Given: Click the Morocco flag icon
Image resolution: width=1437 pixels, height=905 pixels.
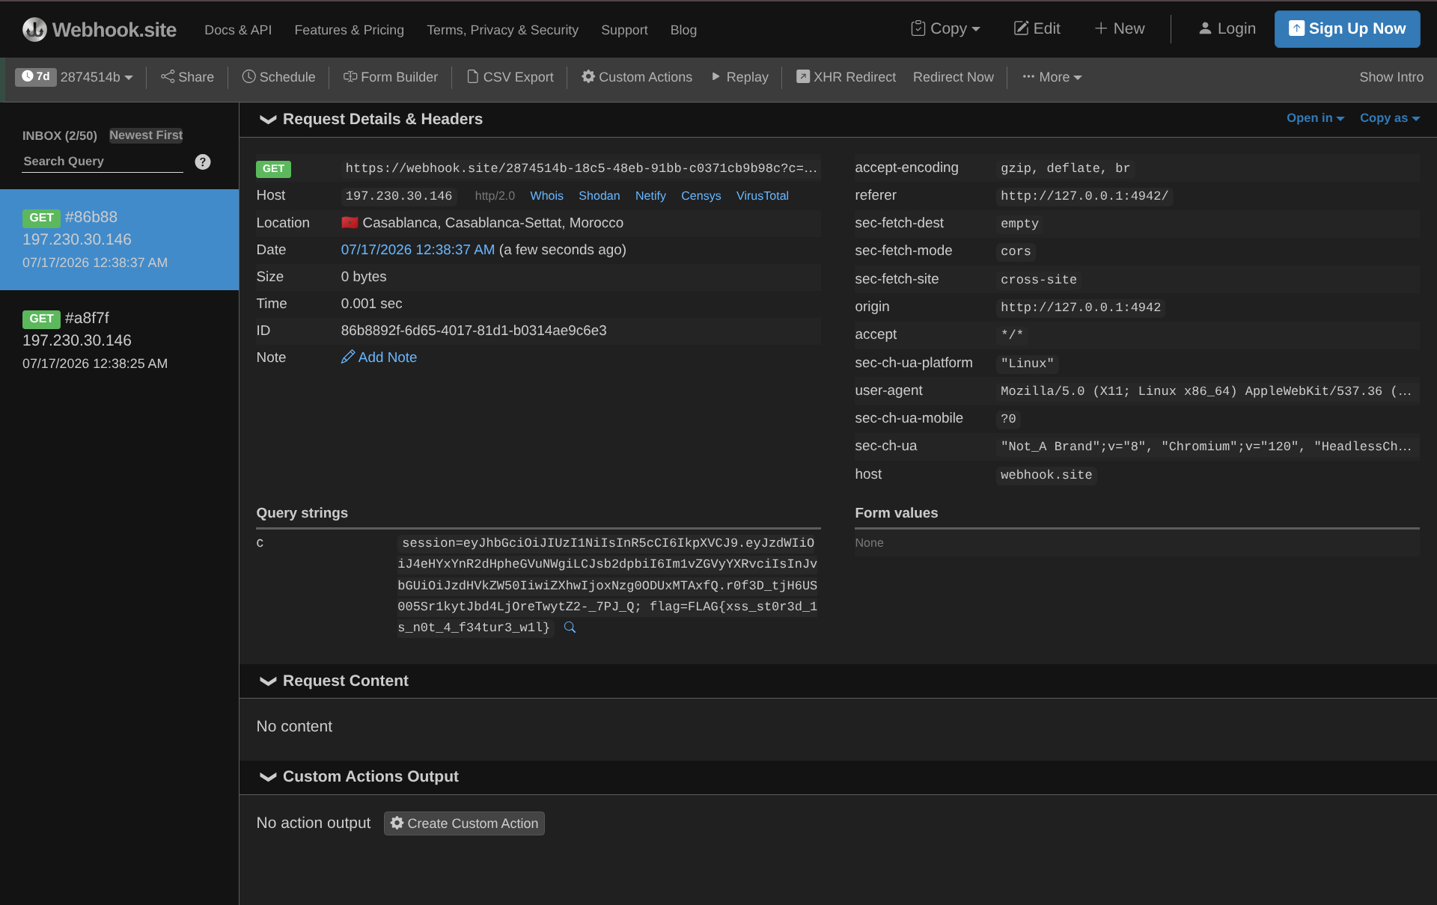Looking at the screenshot, I should coord(350,222).
